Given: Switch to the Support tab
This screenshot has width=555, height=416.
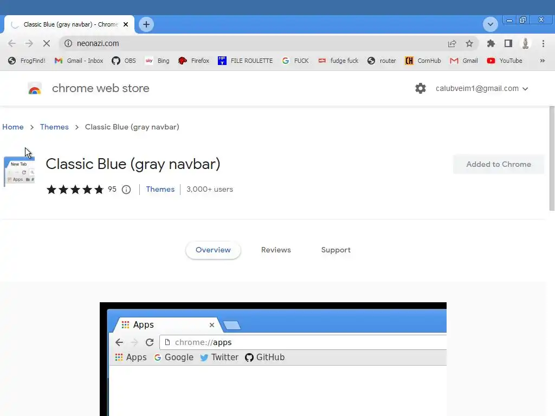Looking at the screenshot, I should [336, 250].
